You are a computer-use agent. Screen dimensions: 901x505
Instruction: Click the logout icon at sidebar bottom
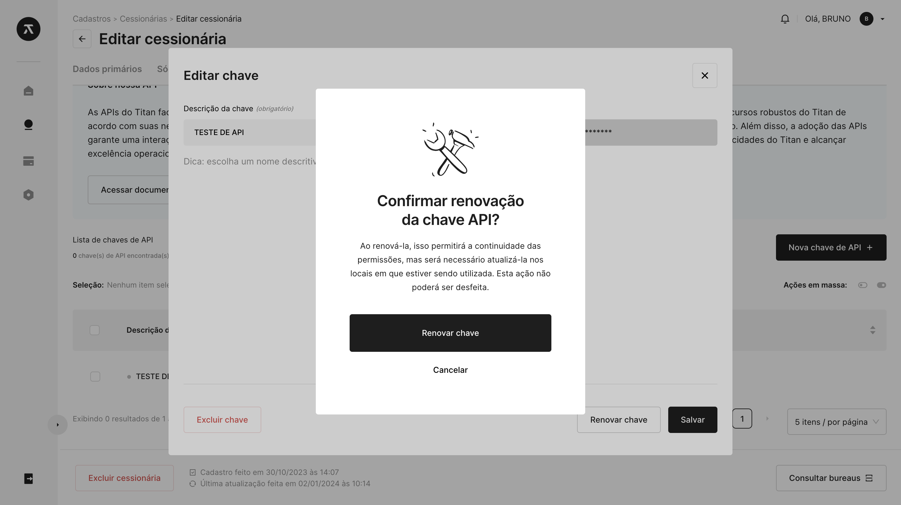[x=28, y=478]
